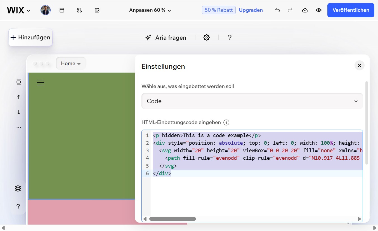
Task: Click the closing '</svg>' tag on line 5
Action: coord(168,166)
